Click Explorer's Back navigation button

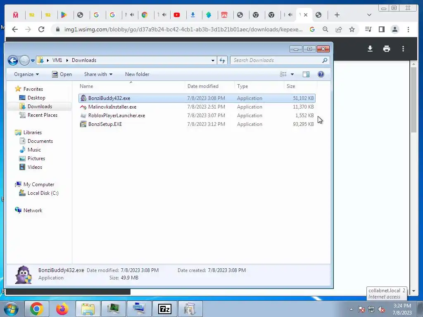click(13, 60)
